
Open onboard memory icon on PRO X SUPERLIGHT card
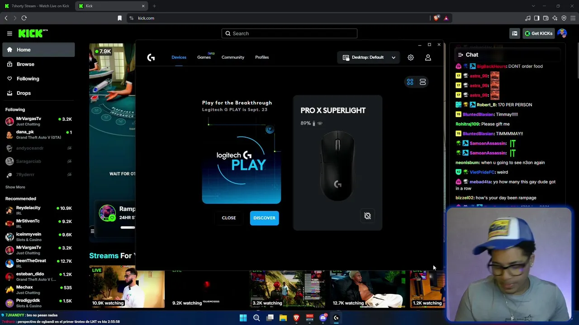(367, 216)
